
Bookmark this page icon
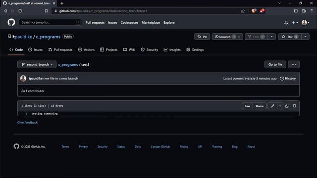tap(46, 11)
